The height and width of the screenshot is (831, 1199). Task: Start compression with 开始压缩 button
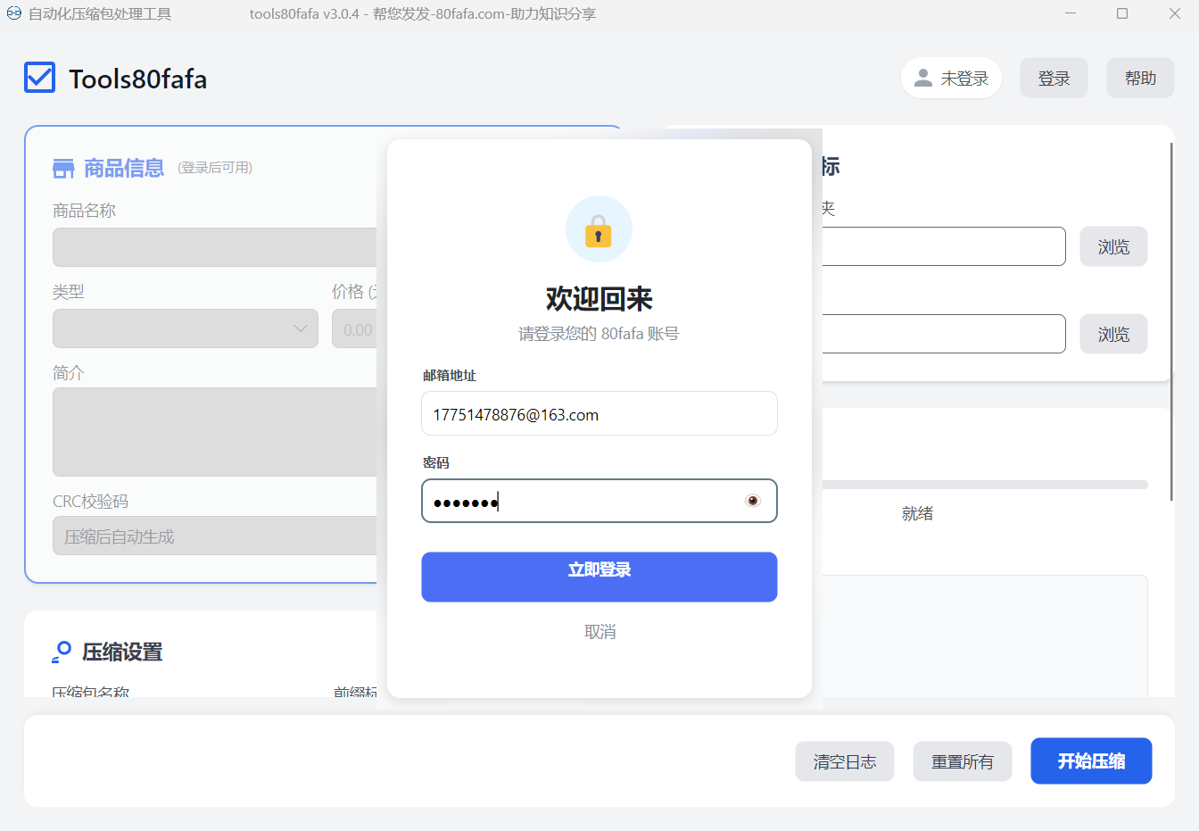(x=1090, y=761)
